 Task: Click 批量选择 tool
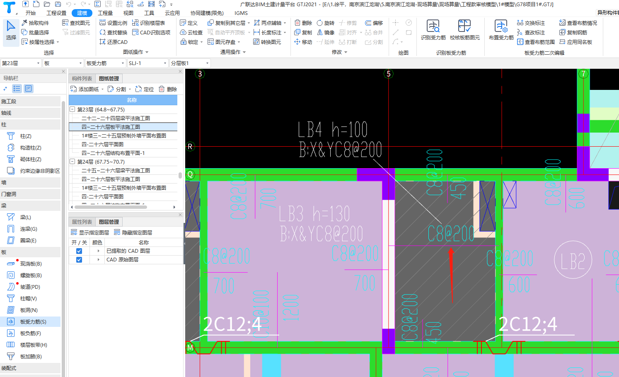tap(35, 32)
